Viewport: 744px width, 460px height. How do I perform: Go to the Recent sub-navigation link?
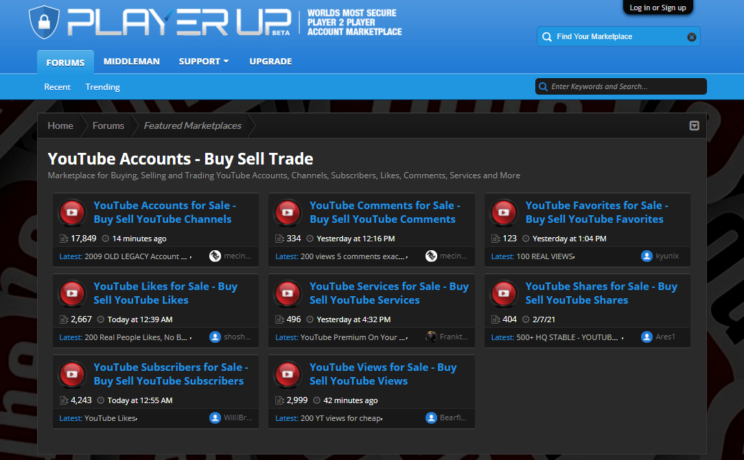(58, 86)
